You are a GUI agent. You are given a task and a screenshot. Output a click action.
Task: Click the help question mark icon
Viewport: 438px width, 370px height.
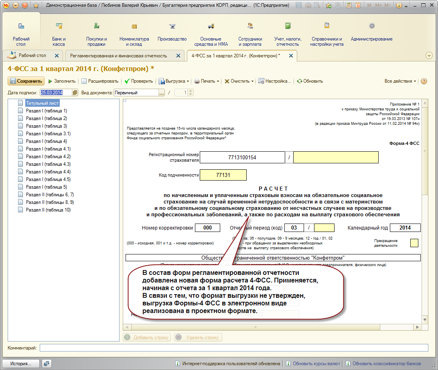tap(424, 81)
